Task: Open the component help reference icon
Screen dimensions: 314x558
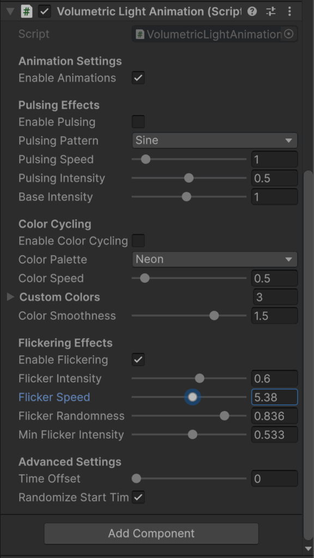Action: 252,11
